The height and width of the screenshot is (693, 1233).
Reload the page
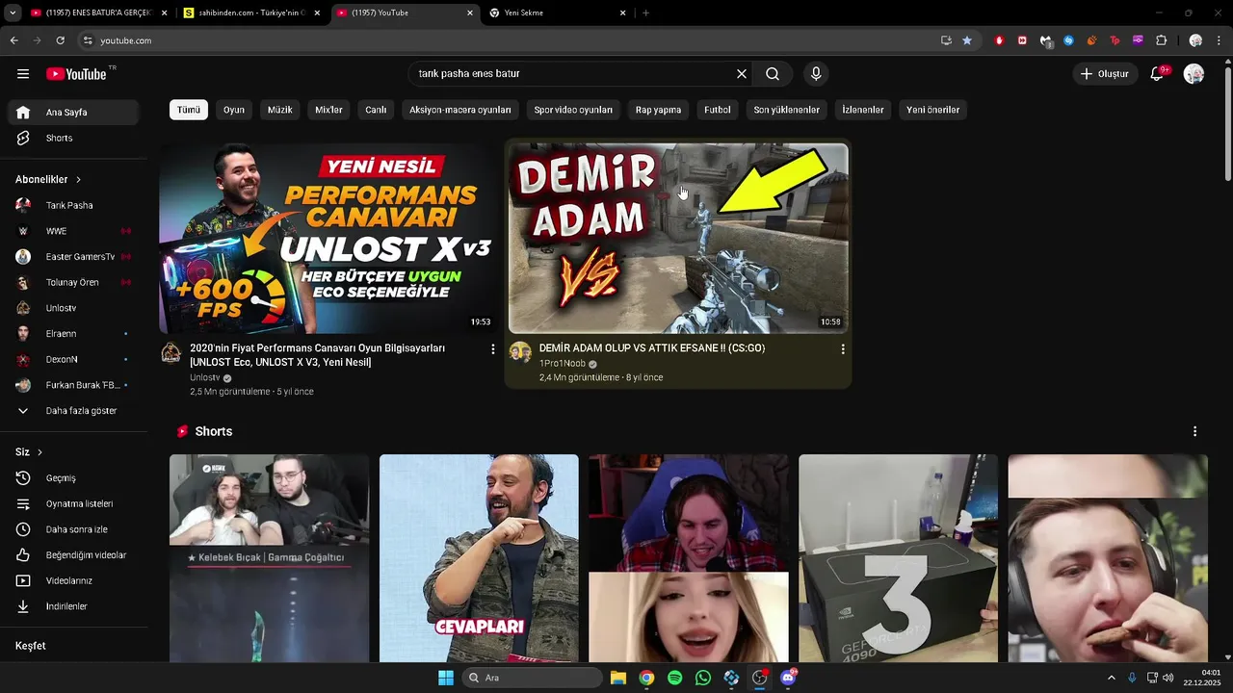(60, 40)
